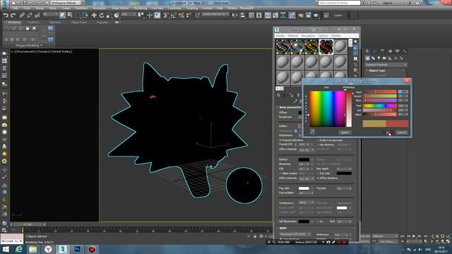Open the Render Setup icon

[x=301, y=16]
